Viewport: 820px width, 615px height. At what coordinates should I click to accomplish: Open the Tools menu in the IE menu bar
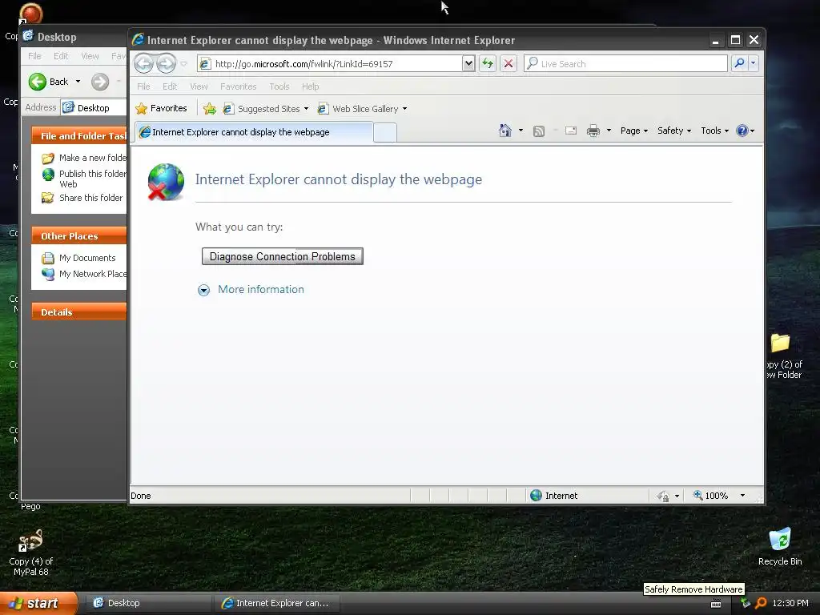coord(279,86)
